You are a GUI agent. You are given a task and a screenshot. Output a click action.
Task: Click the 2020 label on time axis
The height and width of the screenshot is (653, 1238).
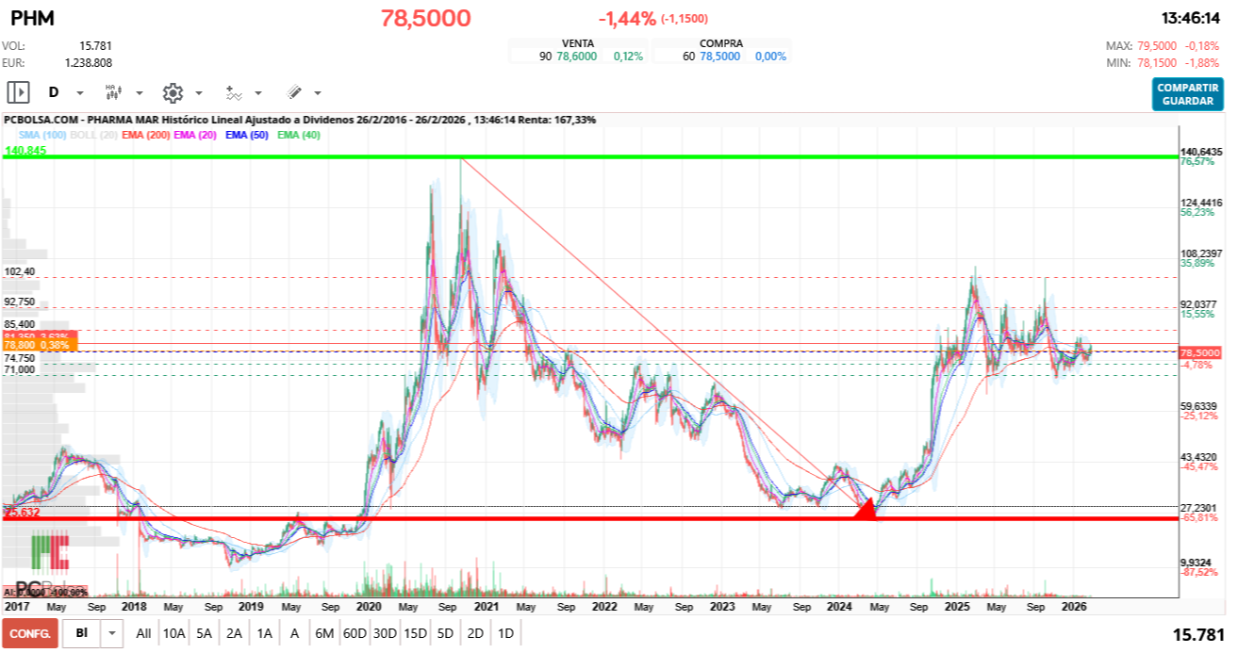pyautogui.click(x=367, y=608)
